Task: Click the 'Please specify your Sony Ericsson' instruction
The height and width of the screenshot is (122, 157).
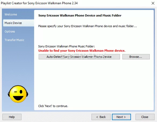Action: tap(87, 26)
